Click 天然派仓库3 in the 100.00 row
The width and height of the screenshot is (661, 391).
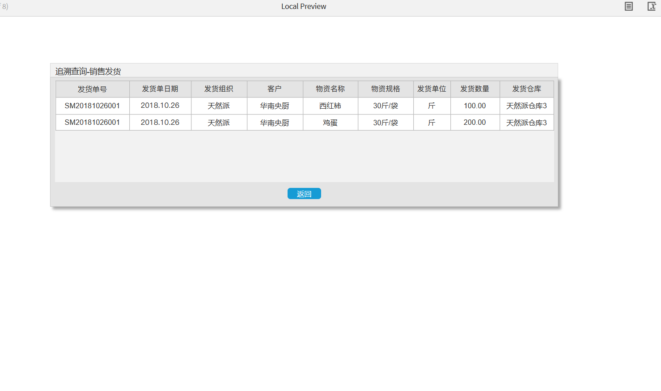pos(527,106)
